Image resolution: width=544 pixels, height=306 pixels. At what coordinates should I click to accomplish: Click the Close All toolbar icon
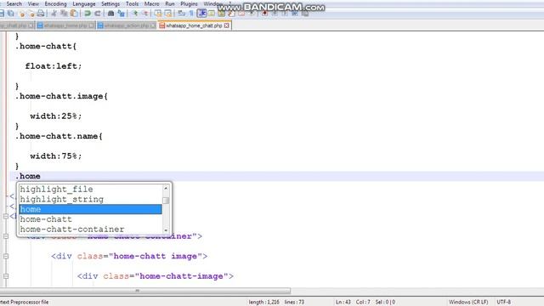(x=31, y=14)
